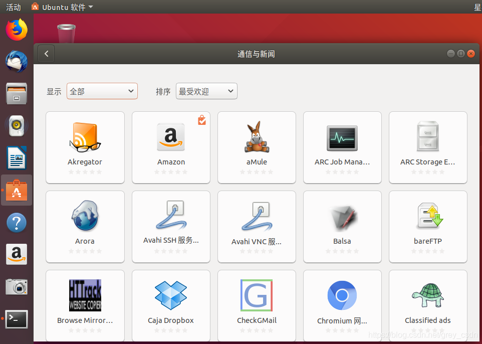The height and width of the screenshot is (344, 482).
Task: Select the aMule donkey icon
Action: pyautogui.click(x=257, y=137)
